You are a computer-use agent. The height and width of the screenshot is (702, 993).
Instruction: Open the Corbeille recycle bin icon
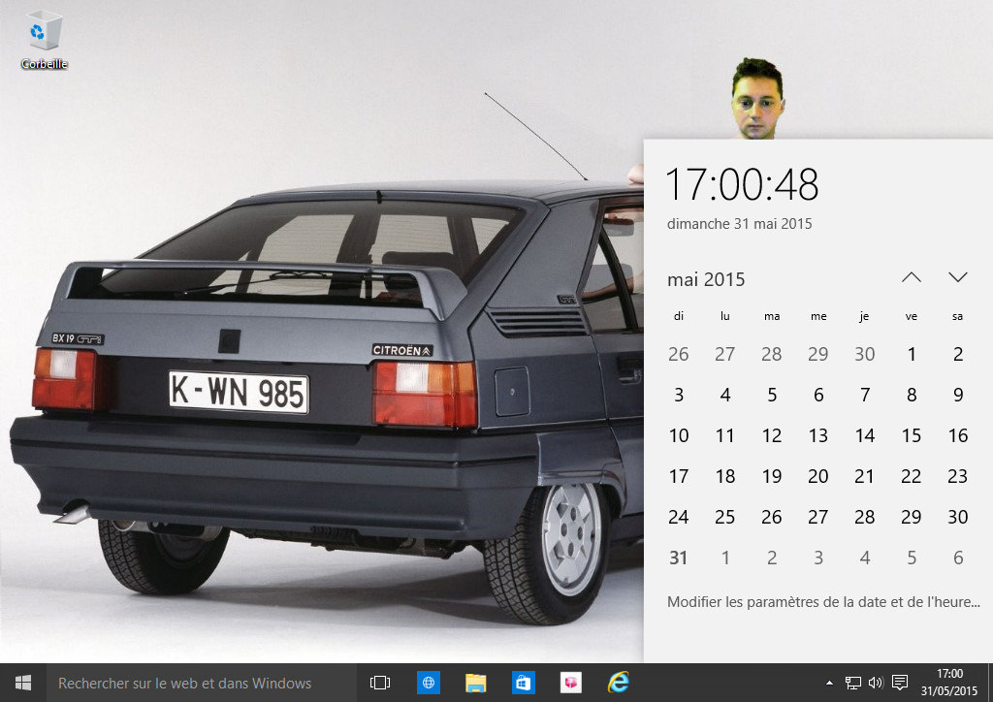tap(45, 39)
